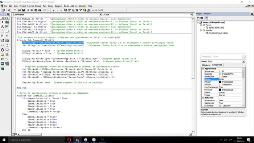Open the Add-Ins menu
The width and height of the screenshot is (254, 143).
tap(74, 6)
